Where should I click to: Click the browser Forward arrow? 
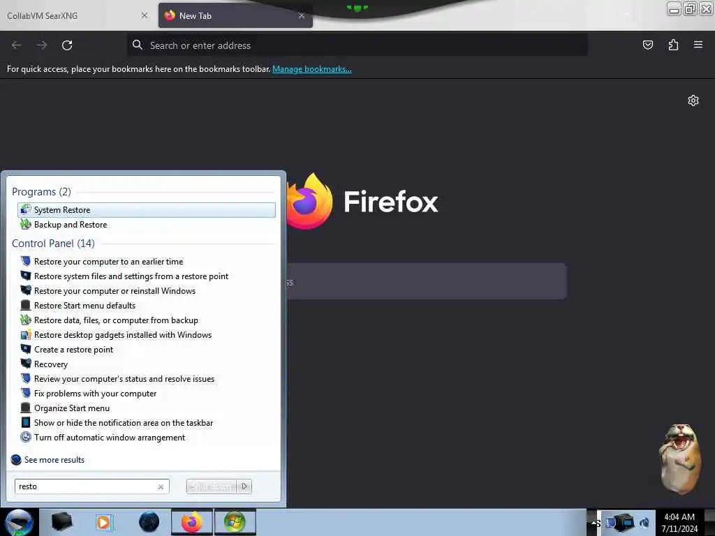pyautogui.click(x=42, y=45)
